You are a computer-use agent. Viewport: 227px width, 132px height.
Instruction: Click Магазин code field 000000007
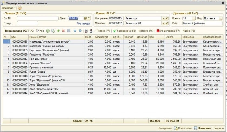(x=116, y=23)
